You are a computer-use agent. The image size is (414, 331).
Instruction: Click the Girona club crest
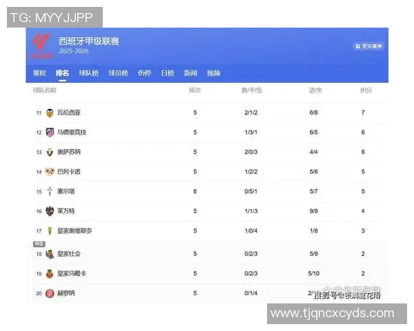(50, 293)
